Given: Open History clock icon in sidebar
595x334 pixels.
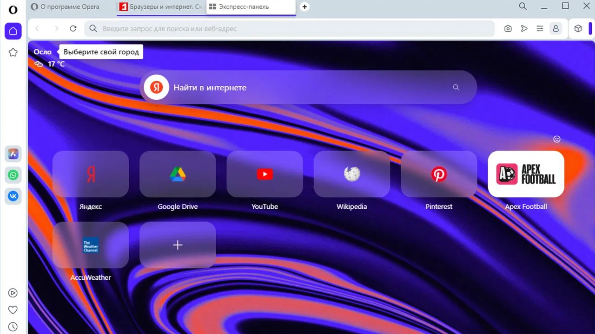Looking at the screenshot, I should [x=13, y=327].
